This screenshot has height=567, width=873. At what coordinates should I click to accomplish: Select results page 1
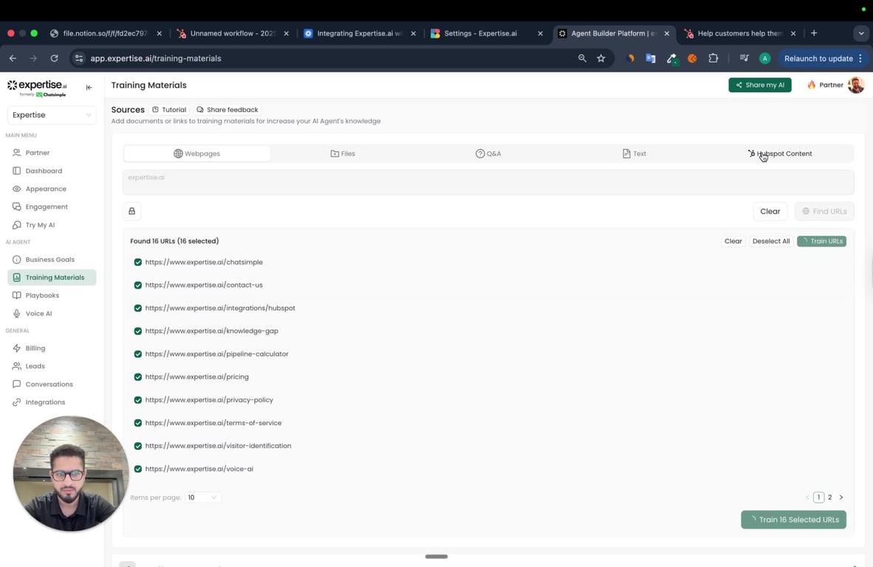point(818,498)
